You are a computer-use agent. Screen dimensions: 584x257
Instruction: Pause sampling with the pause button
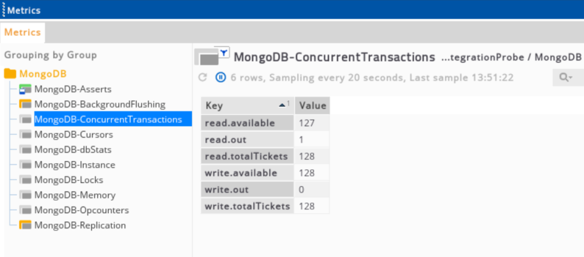[220, 77]
